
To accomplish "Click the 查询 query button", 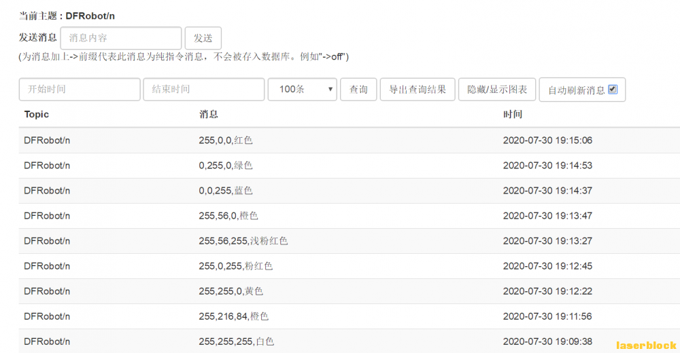I will tap(358, 89).
